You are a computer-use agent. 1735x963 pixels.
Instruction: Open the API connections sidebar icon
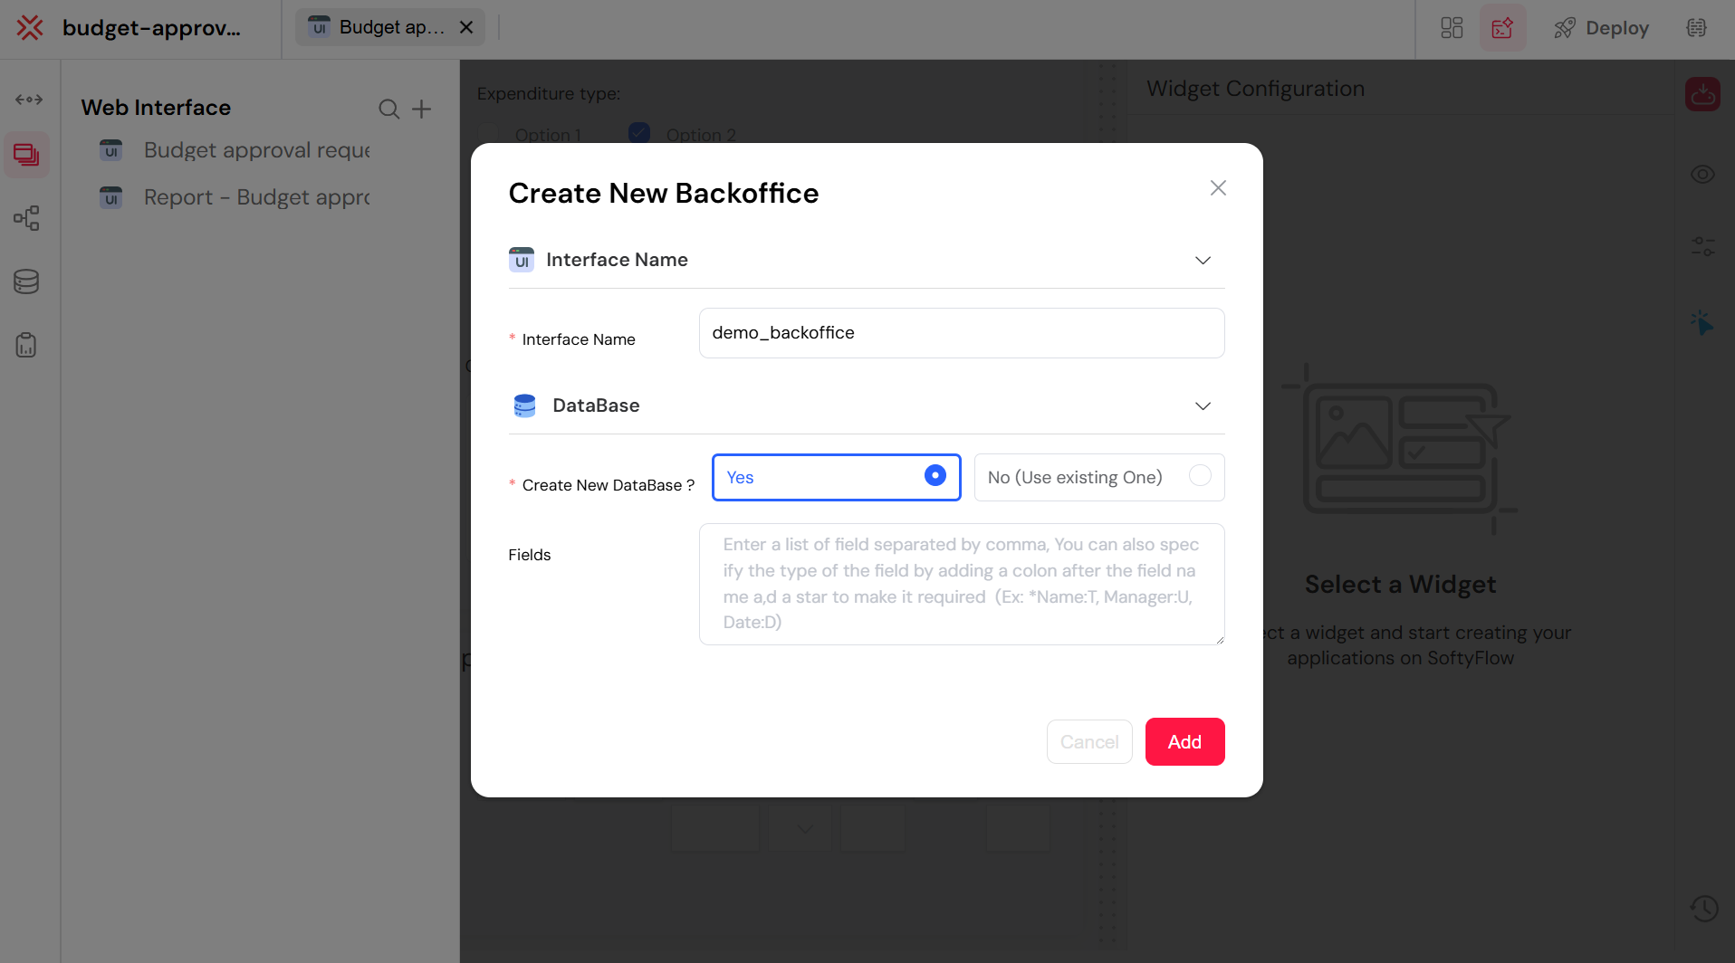(x=29, y=100)
